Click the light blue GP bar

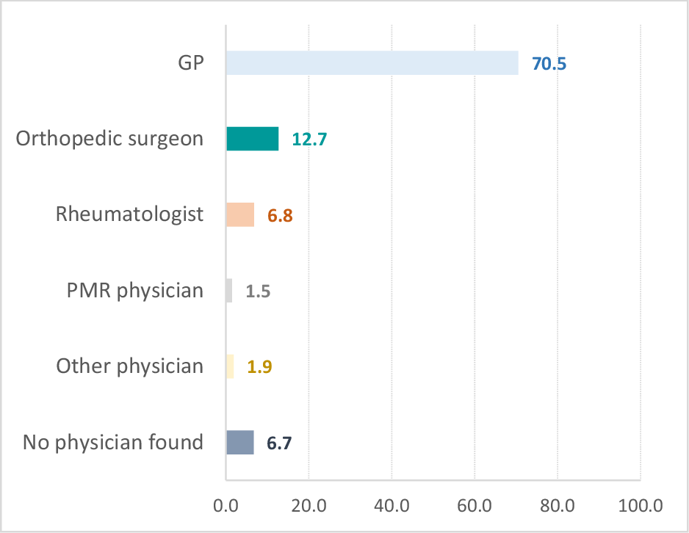point(372,63)
